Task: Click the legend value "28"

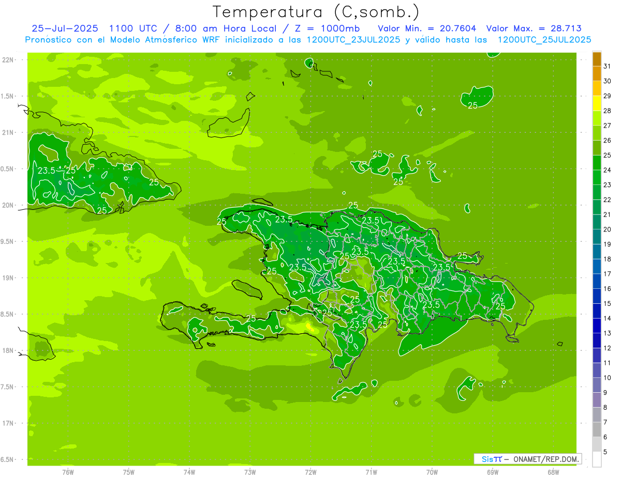Action: point(607,111)
